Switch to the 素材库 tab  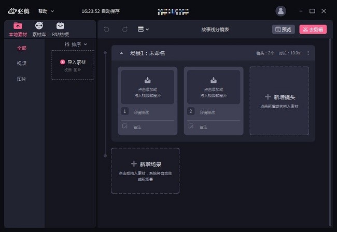point(39,28)
